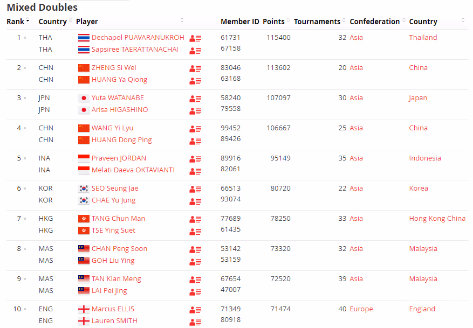Screen dimensions: 473x328
Task: Open profile card icon for ZHENG Si Wei
Action: point(195,68)
